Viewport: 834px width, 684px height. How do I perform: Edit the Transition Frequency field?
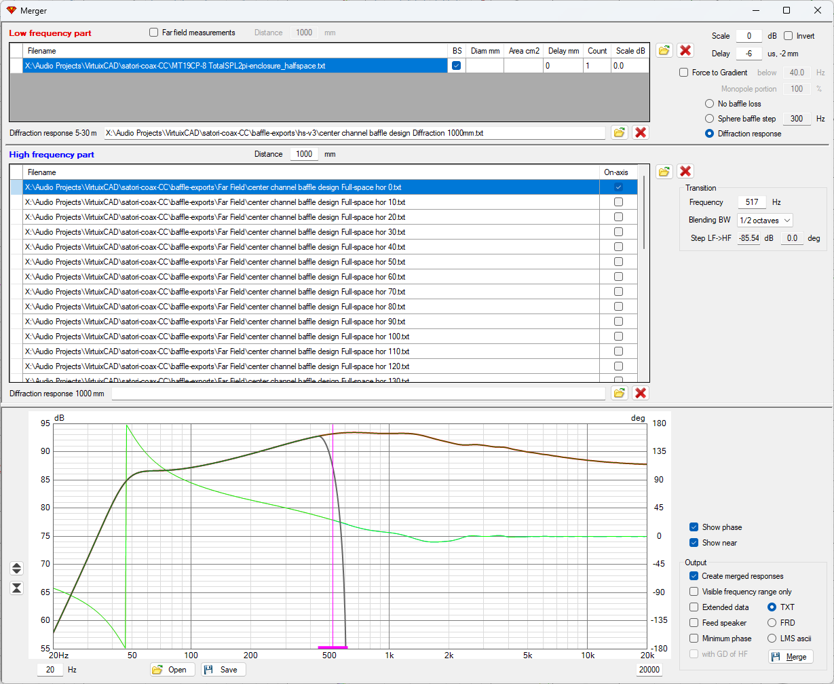(752, 202)
